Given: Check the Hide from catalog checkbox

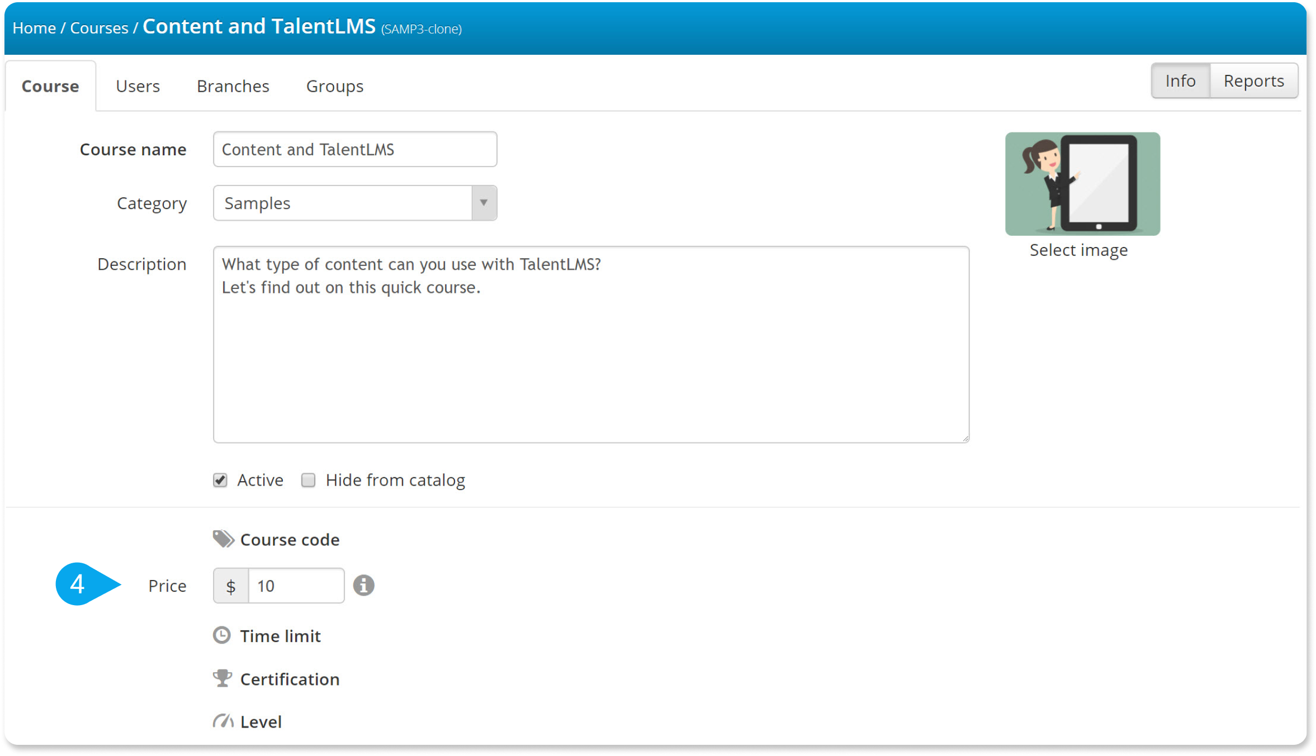Looking at the screenshot, I should pyautogui.click(x=308, y=480).
